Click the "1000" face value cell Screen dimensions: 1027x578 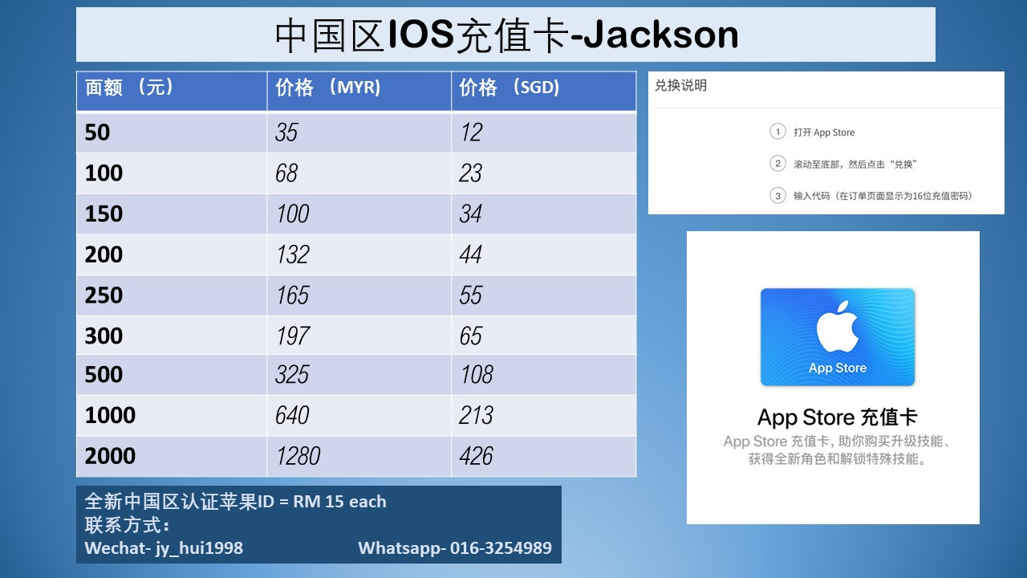click(172, 415)
